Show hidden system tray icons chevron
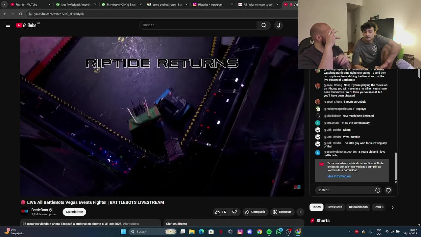 [349, 232]
